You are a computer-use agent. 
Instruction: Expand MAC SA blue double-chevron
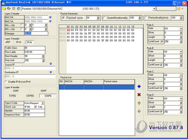(x=50, y=21)
